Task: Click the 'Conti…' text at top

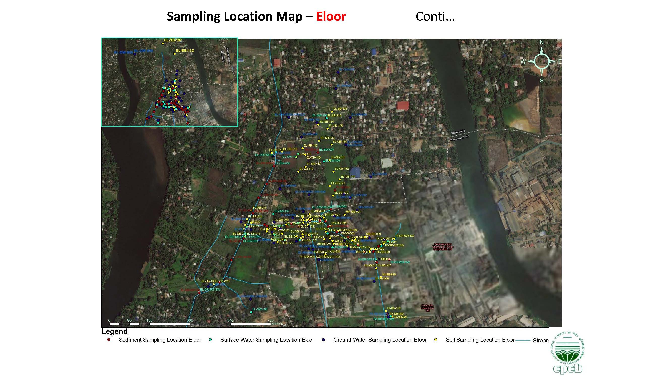Action: (435, 16)
